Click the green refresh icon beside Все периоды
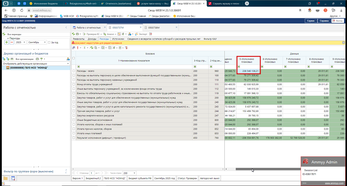This screenshot has height=186, width=347. [x=4, y=34]
